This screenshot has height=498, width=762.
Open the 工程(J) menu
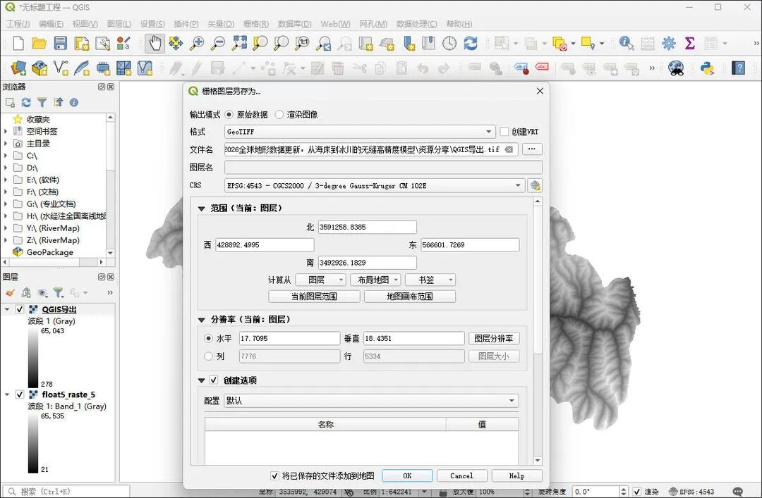[18, 24]
